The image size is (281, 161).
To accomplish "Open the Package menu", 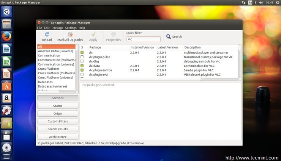I will coord(57,28).
